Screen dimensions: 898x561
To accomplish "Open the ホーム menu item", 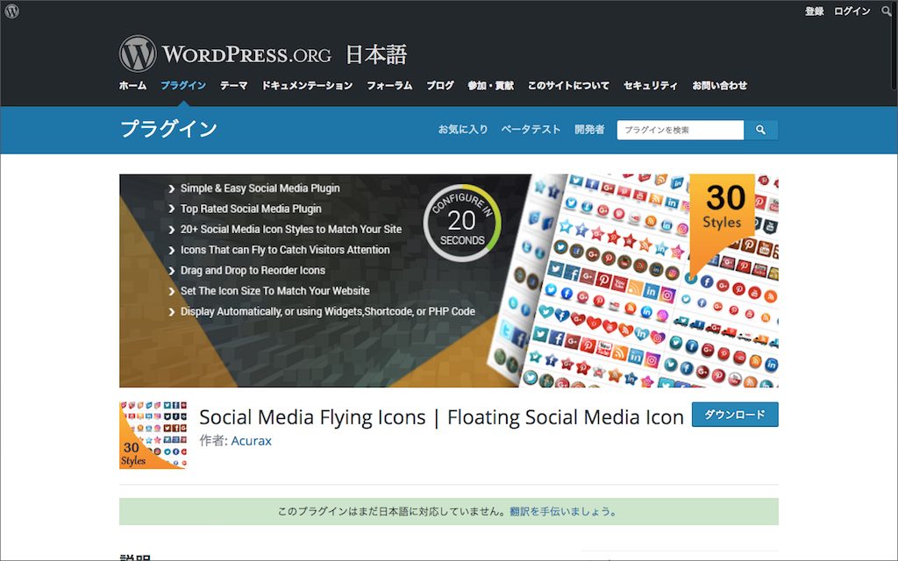I will 133,85.
